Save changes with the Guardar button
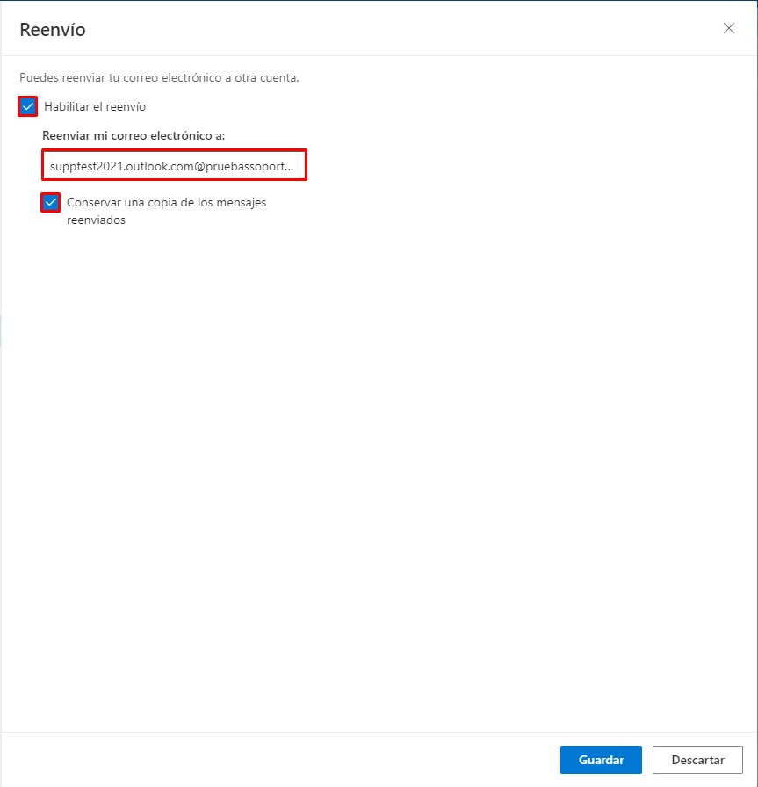The height and width of the screenshot is (787, 758). click(x=601, y=760)
